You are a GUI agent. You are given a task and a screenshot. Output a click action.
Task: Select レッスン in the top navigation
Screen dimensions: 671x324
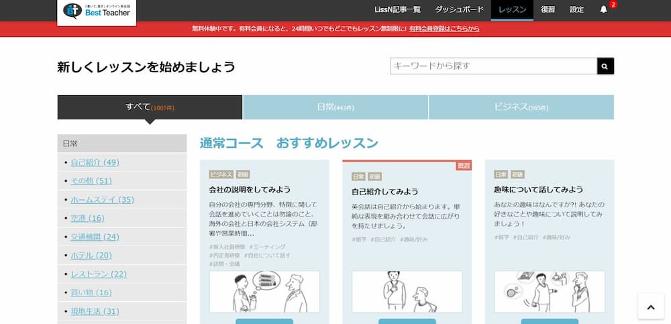(x=512, y=9)
